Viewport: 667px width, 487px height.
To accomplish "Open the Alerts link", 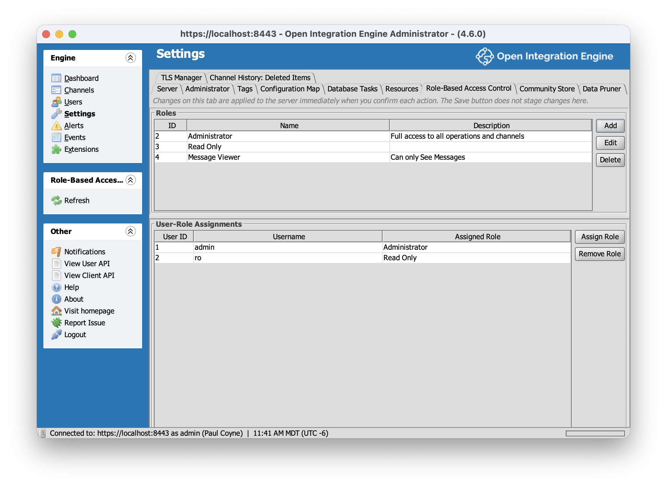I will click(74, 126).
